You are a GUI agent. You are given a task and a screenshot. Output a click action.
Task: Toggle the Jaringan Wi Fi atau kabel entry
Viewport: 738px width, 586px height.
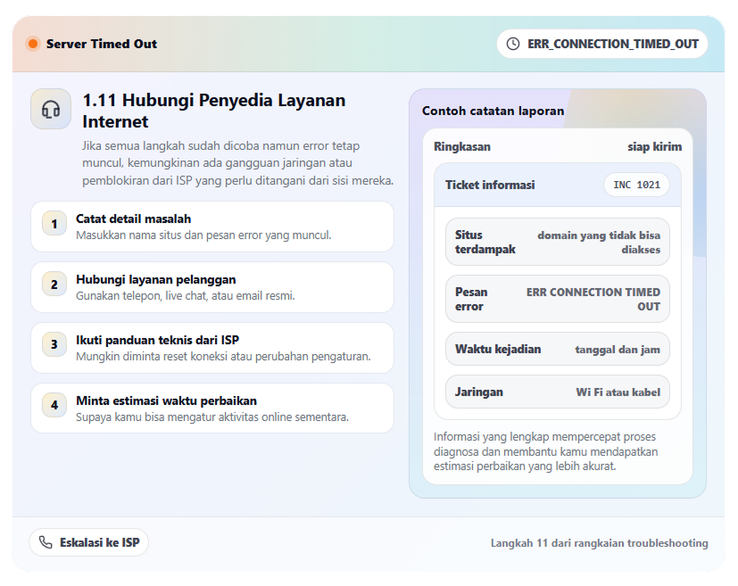(558, 392)
